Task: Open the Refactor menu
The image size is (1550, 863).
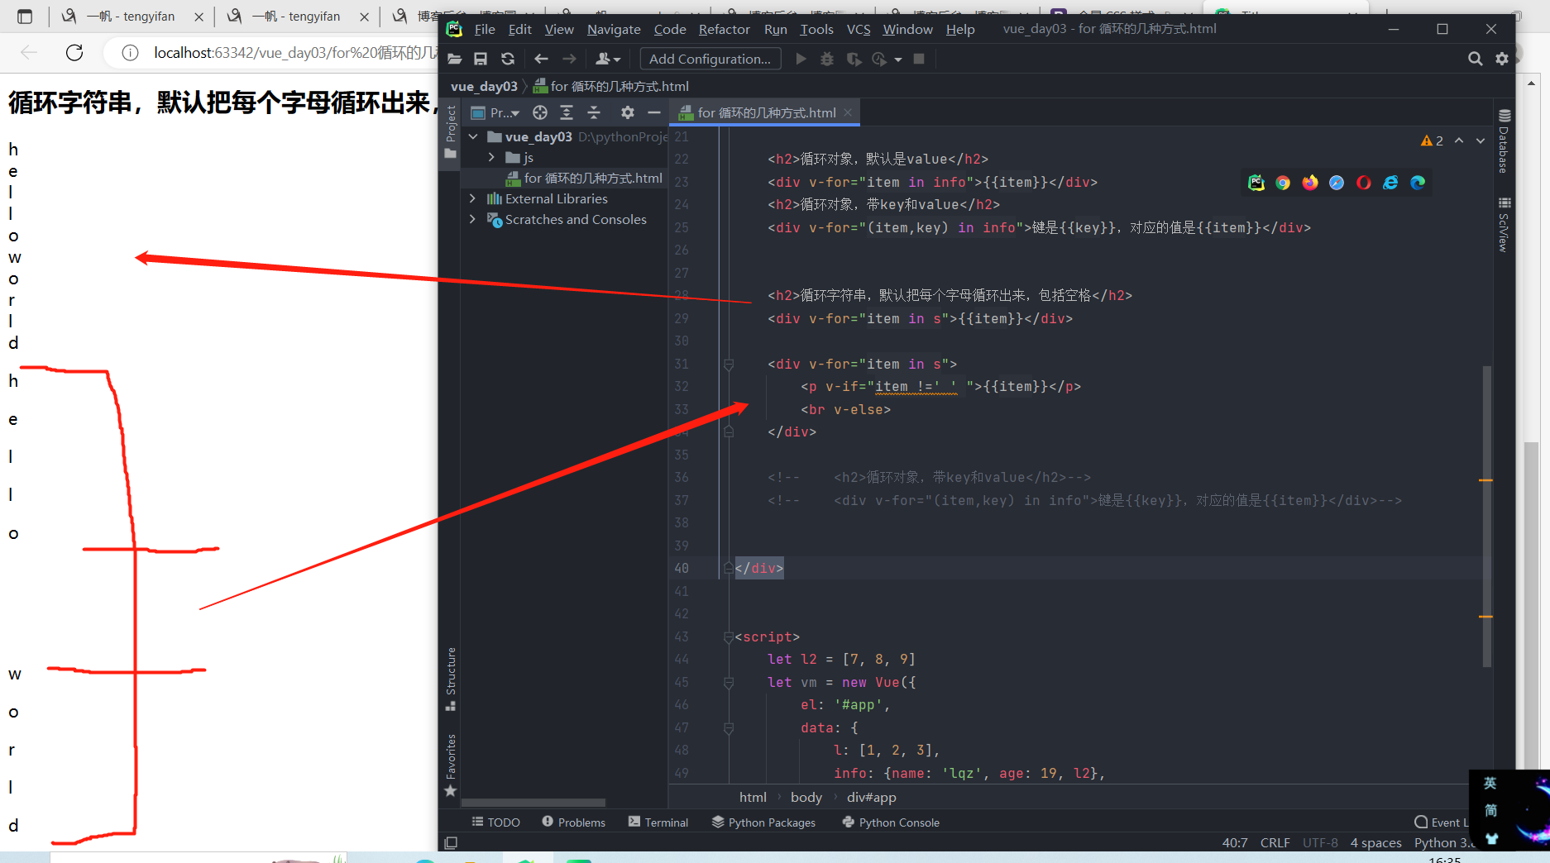Action: (724, 29)
